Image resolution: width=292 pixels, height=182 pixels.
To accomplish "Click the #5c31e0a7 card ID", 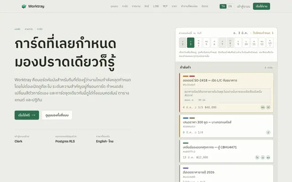I will pyautogui.click(x=189, y=85).
